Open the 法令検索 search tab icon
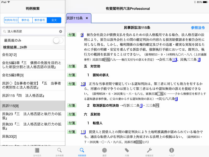The height and width of the screenshot is (157, 209). click(x=60, y=150)
